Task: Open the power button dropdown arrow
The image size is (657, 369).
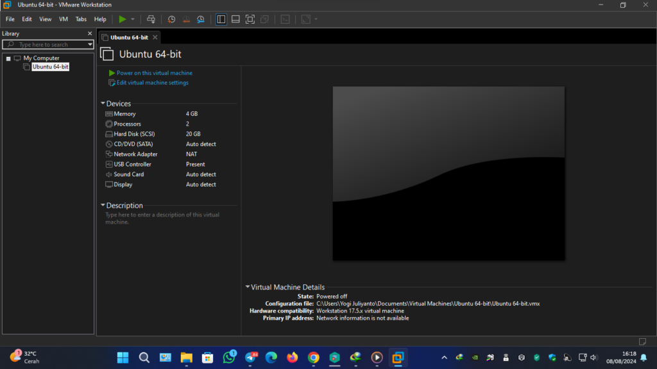Action: (132, 19)
